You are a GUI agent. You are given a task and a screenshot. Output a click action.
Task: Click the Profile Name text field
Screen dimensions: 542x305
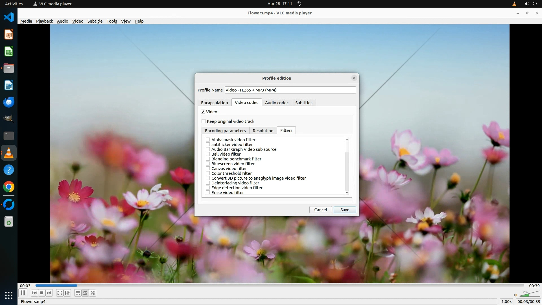[x=290, y=90]
